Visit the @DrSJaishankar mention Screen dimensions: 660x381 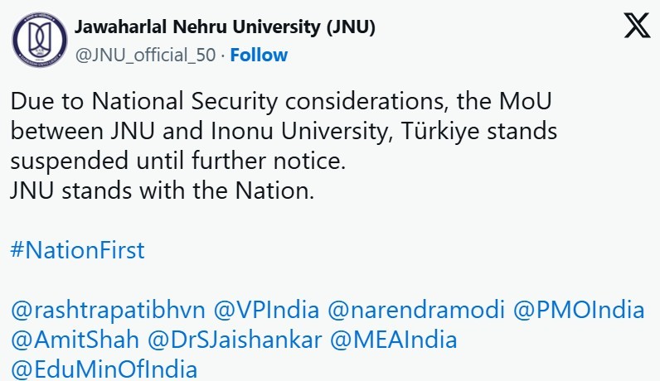coord(235,340)
